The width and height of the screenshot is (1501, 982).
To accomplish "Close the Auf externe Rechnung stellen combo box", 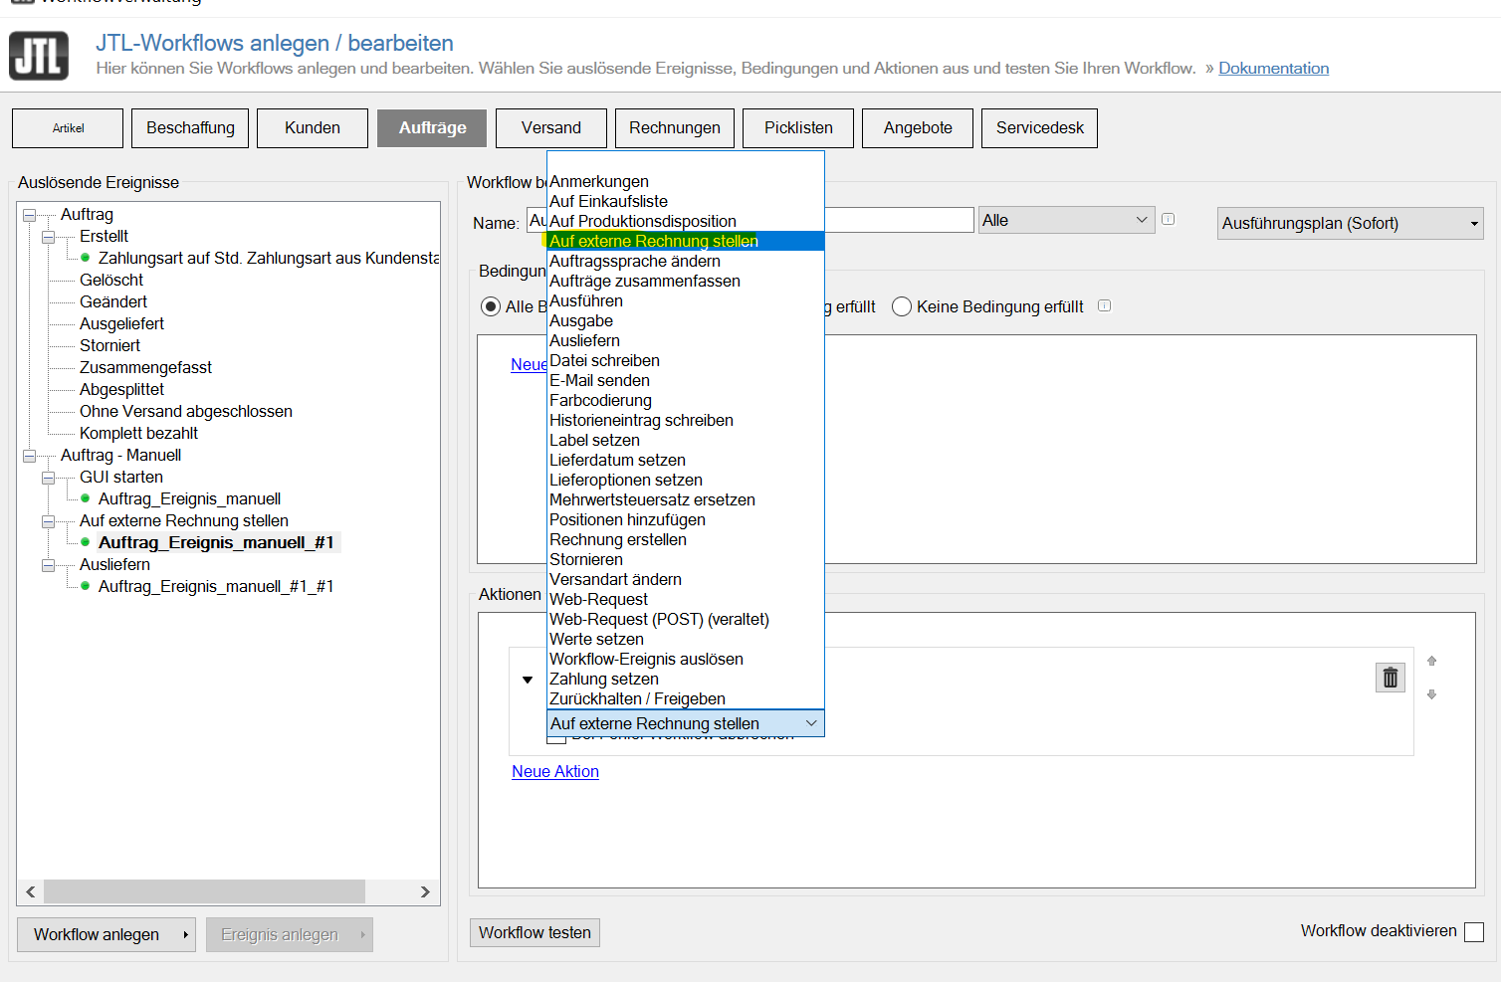I will (x=686, y=723).
